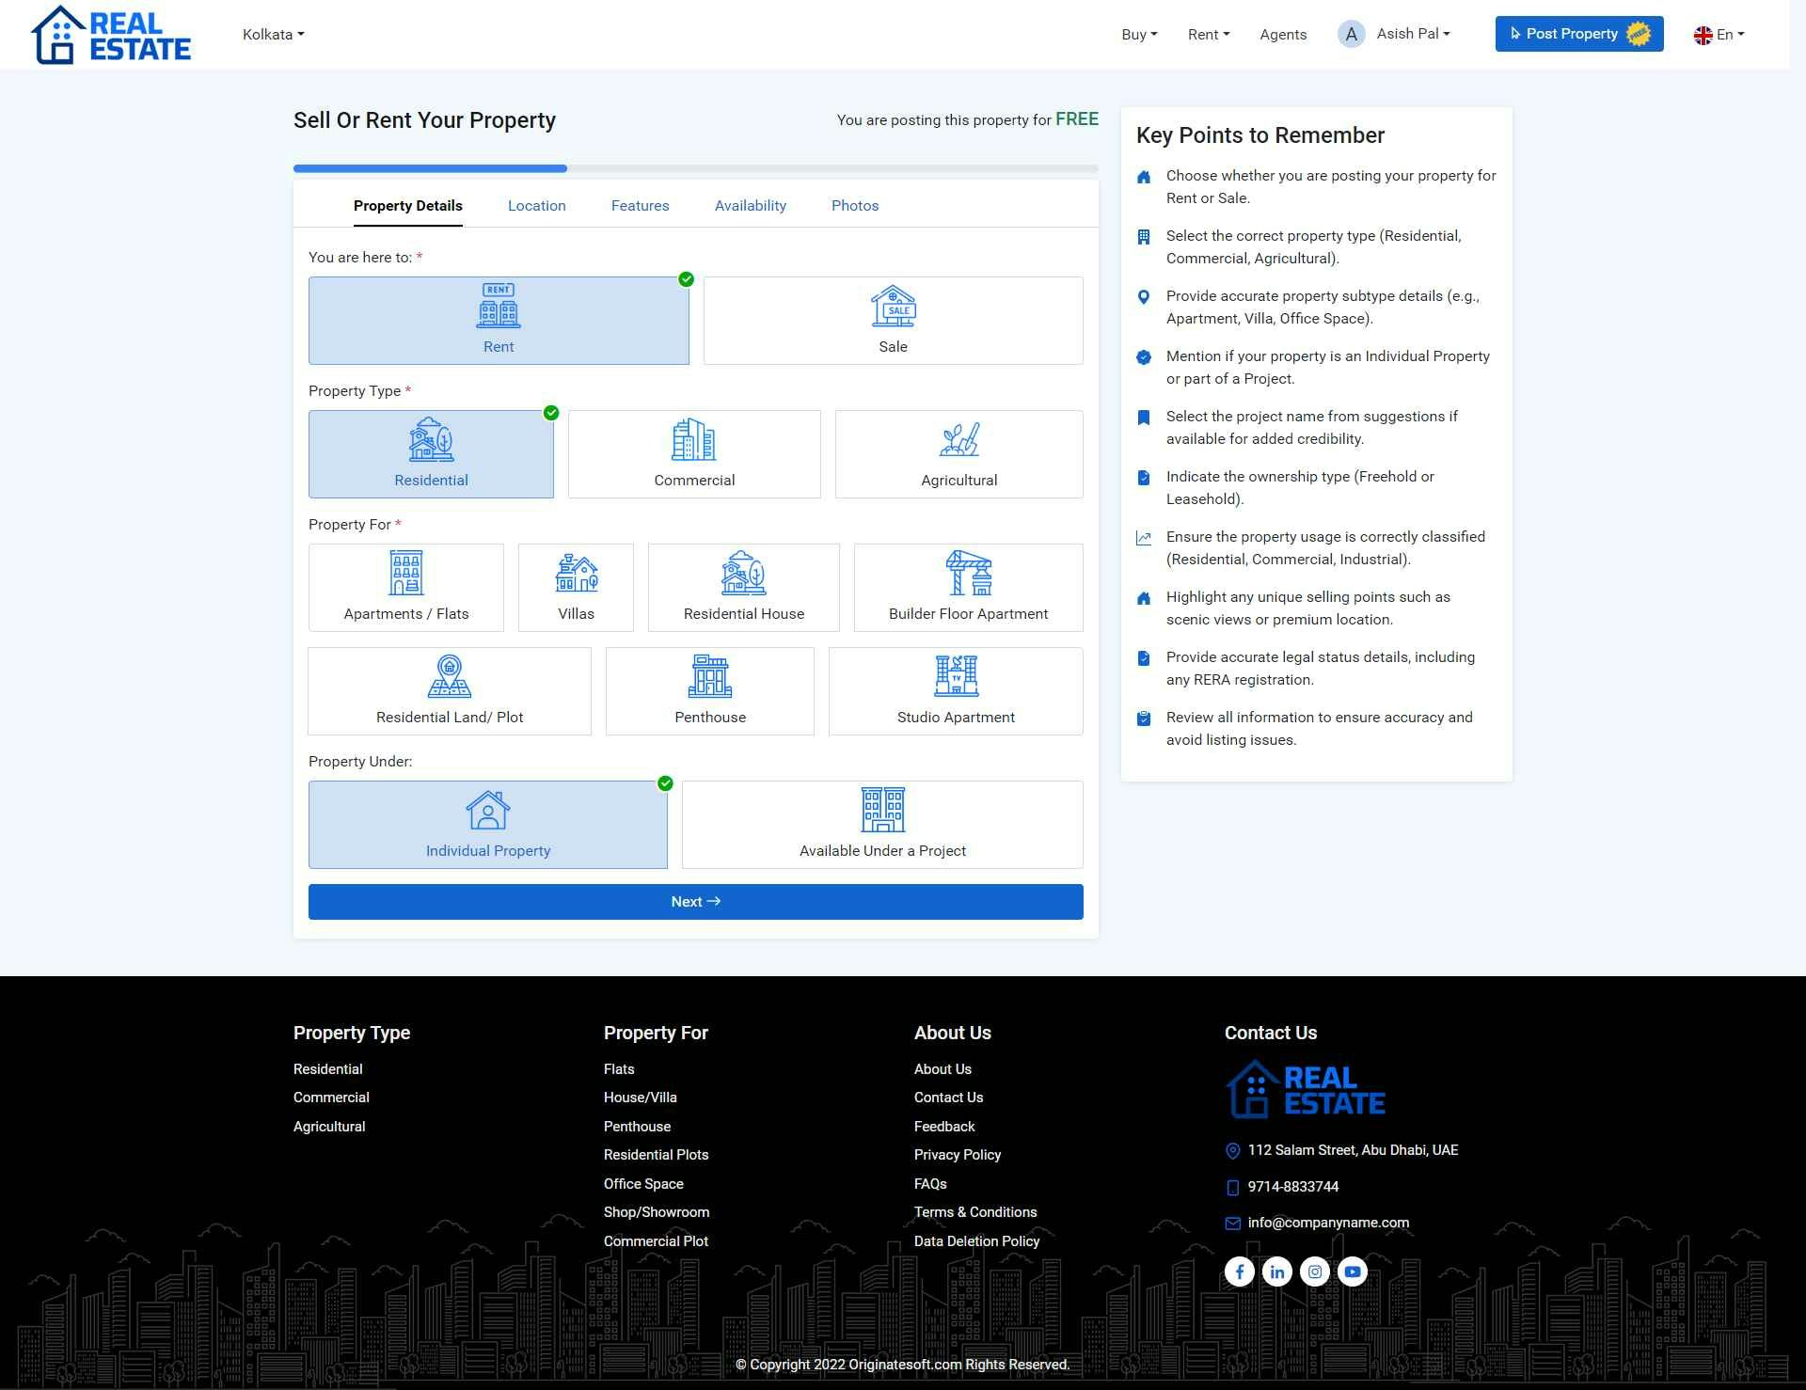Select Available Under a Project option
Screen dimensions: 1806x1390
pos(882,825)
